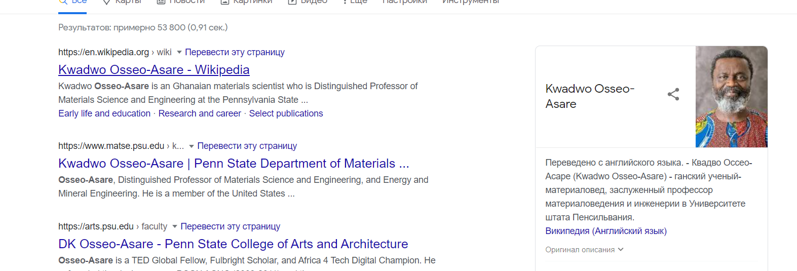The image size is (797, 271).
Task: Open DK Osseo-Asare Arts and Architecture result
Action: click(x=233, y=244)
